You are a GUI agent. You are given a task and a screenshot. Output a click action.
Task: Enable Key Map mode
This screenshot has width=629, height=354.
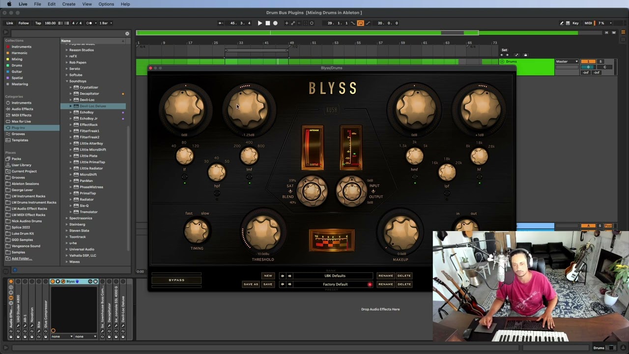pyautogui.click(x=575, y=23)
